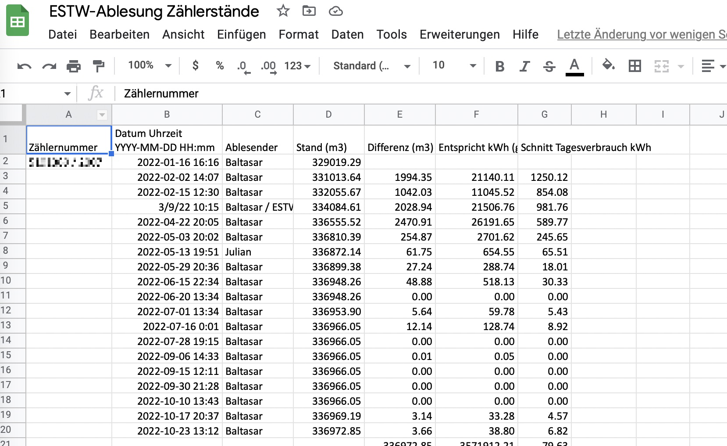The height and width of the screenshot is (446, 727).
Task: Open the text color picker
Action: (x=574, y=67)
